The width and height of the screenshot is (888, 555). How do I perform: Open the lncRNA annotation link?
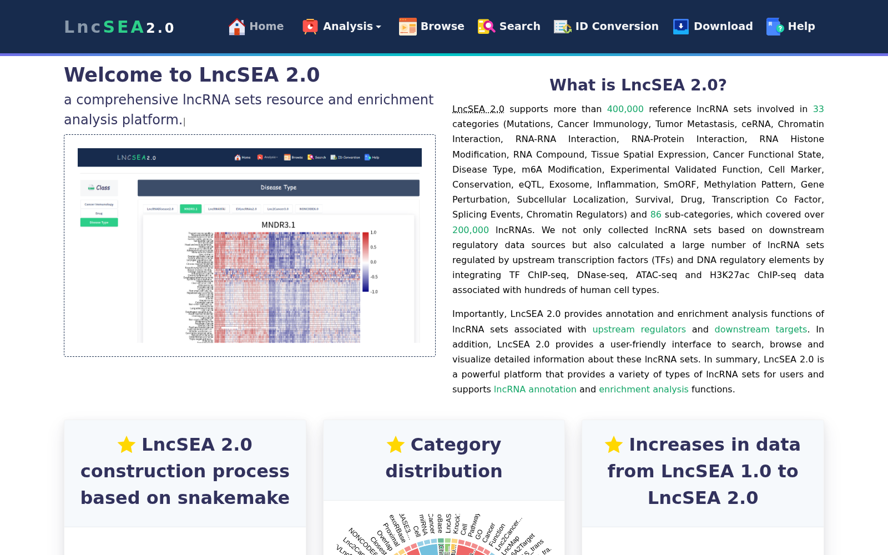coord(535,389)
